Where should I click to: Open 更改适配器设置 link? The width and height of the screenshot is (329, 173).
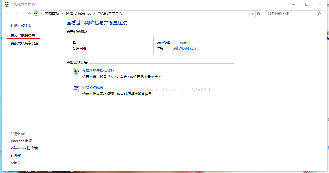(23, 36)
